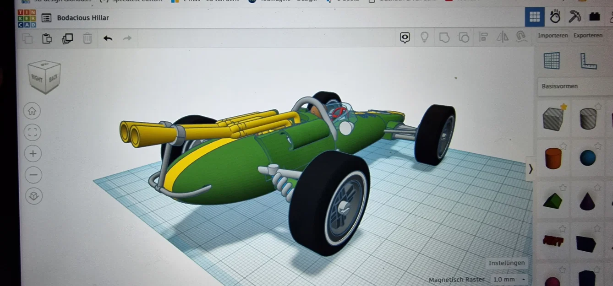Click the Tinkercad logo
613x286 pixels.
[x=27, y=18]
